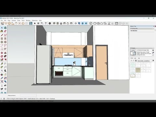Toggle Display Section Cuts button
The image size is (156, 117).
(83, 23)
